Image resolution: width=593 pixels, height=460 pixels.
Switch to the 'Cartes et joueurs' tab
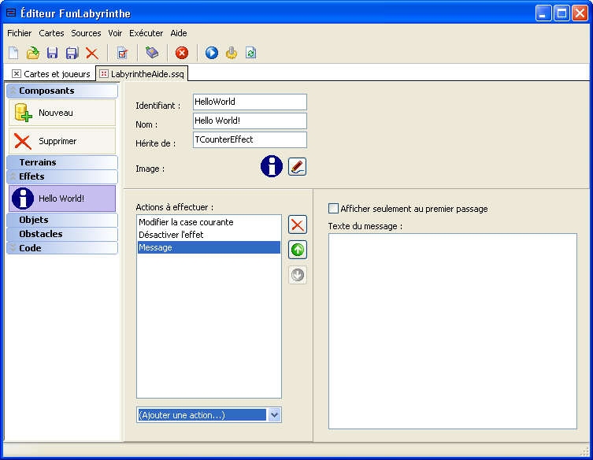pos(50,73)
